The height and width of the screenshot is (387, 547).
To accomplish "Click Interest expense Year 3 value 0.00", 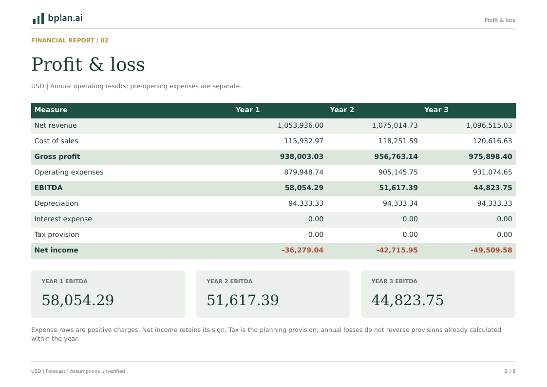I will [x=505, y=219].
